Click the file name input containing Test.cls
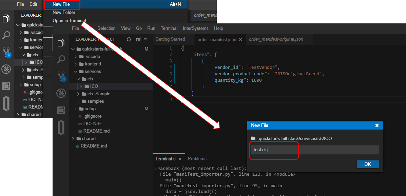 point(315,150)
